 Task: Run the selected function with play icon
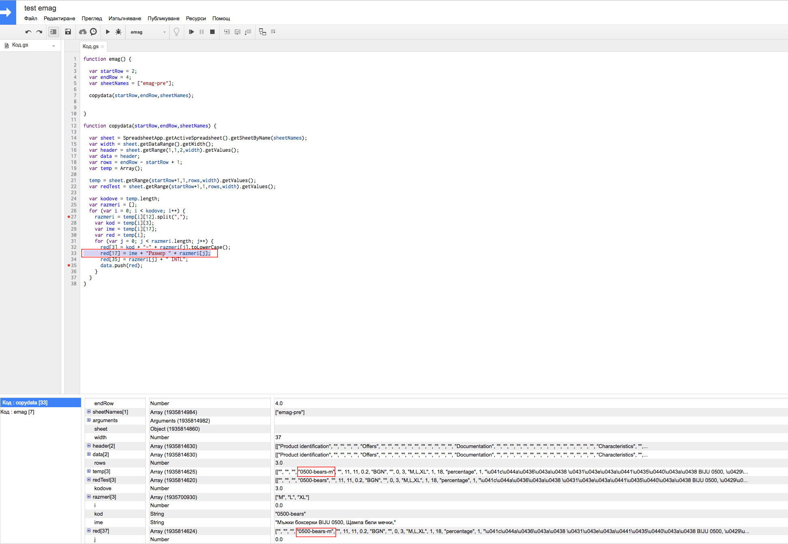click(108, 32)
